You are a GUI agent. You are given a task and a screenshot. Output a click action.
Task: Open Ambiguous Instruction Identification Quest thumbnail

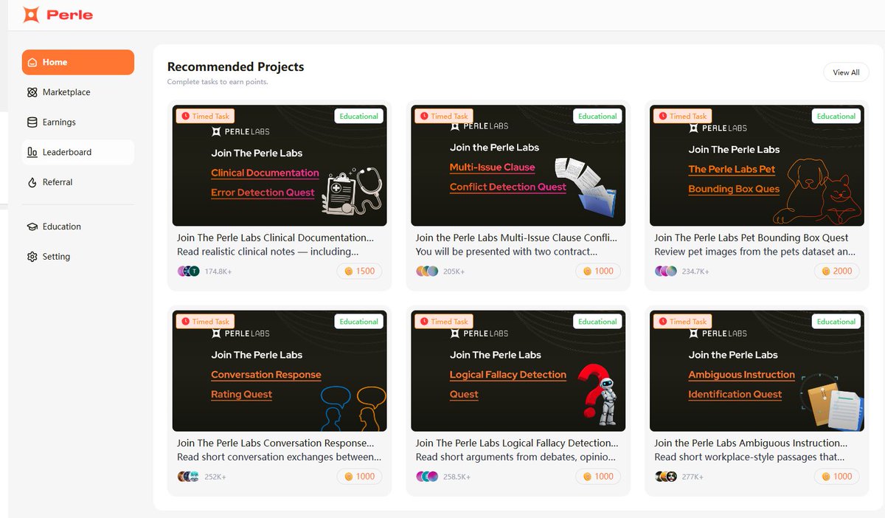point(757,371)
